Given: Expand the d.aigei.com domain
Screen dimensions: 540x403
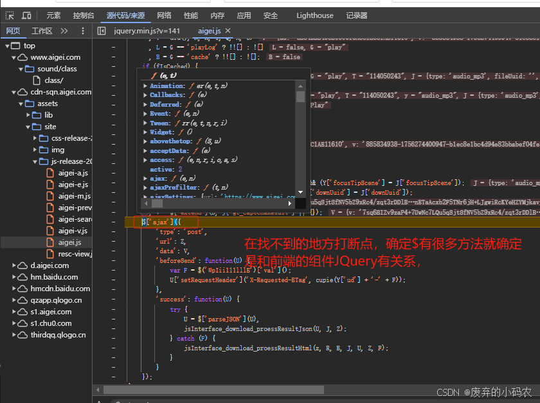Looking at the screenshot, I should click(x=14, y=265).
